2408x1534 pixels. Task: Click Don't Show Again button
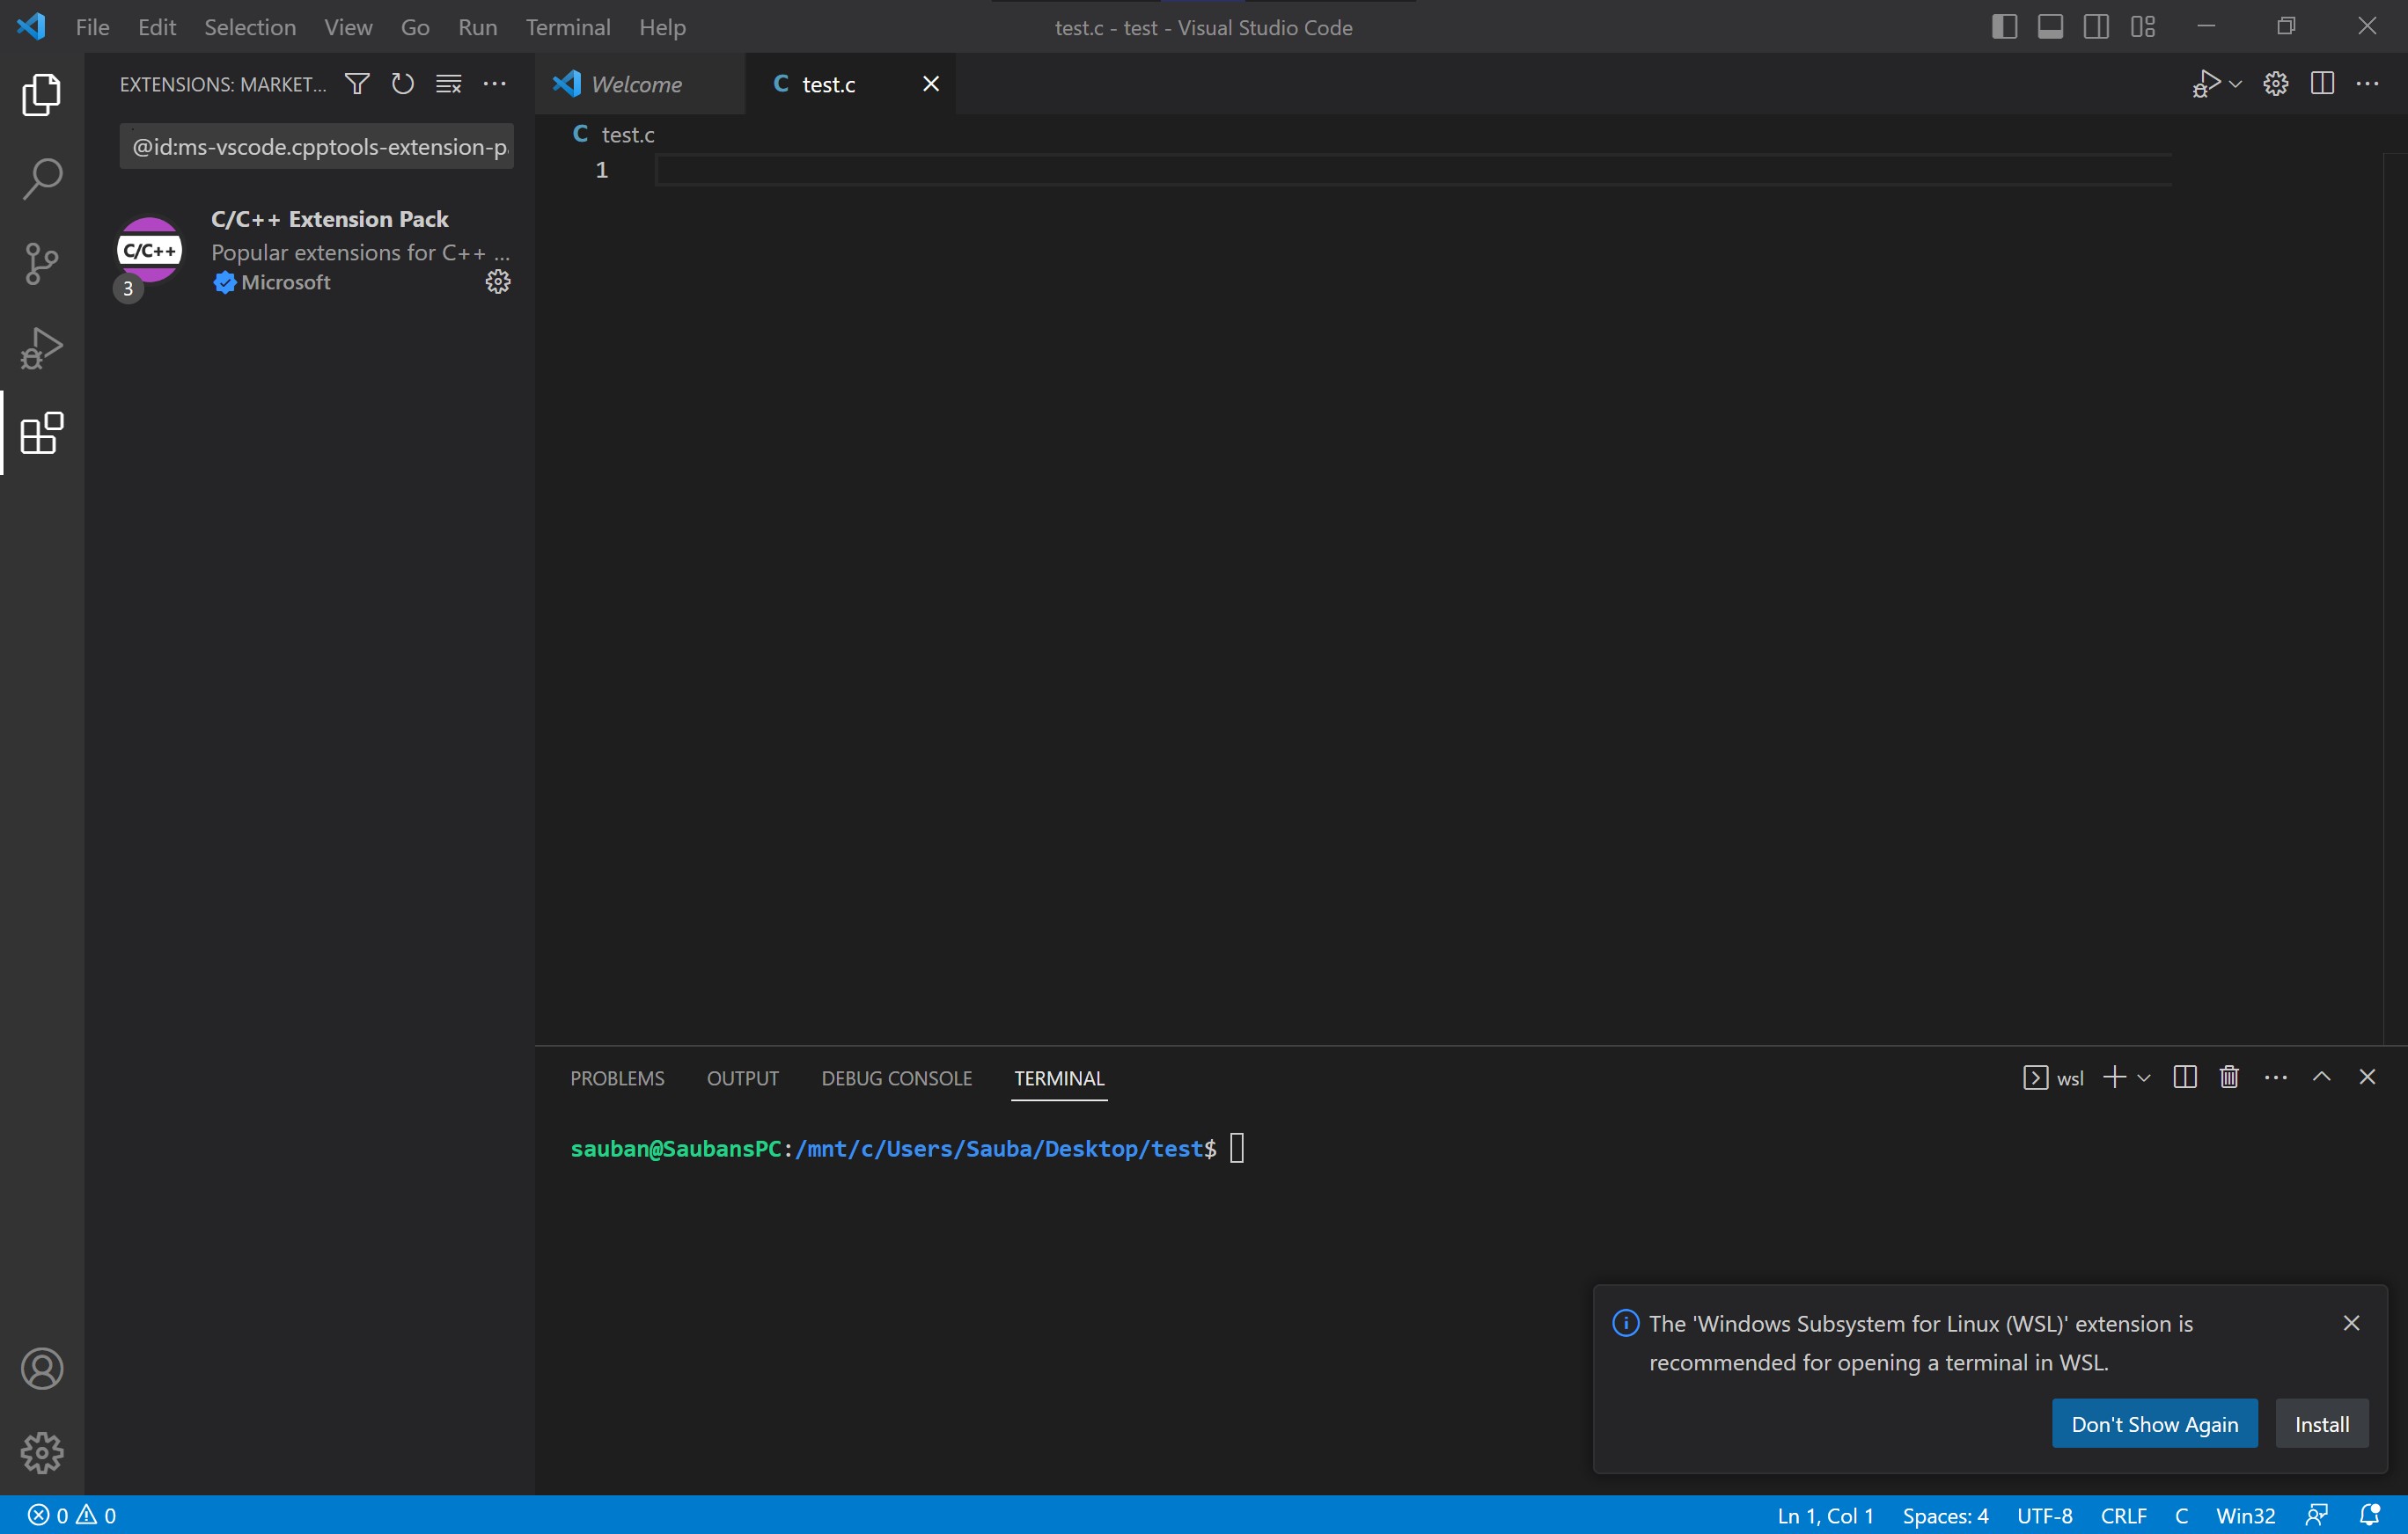(x=2154, y=1424)
